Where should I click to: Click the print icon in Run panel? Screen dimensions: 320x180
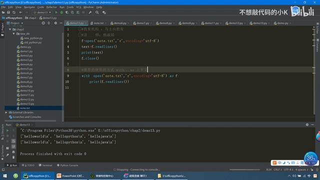pos(13,152)
